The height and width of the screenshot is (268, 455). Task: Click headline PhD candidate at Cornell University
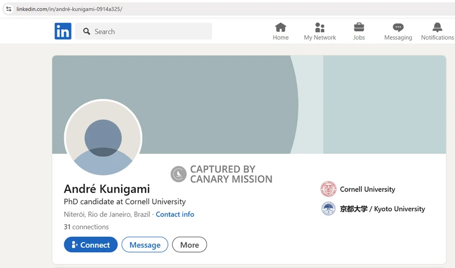click(125, 202)
